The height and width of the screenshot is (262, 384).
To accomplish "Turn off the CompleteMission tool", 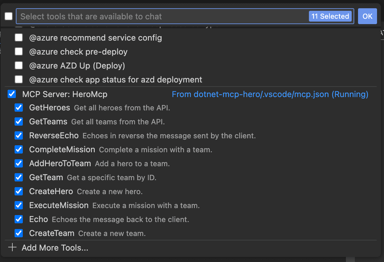I will pos(19,150).
